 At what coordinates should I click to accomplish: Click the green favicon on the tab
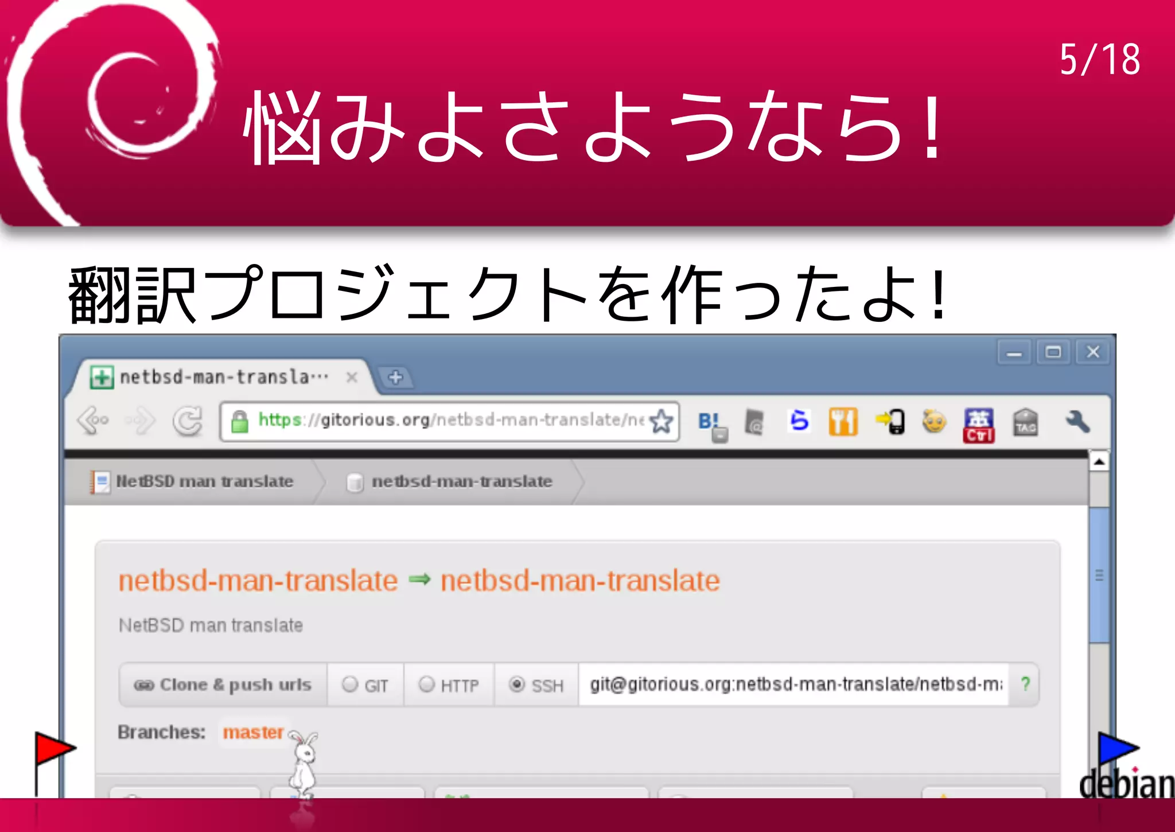(102, 377)
